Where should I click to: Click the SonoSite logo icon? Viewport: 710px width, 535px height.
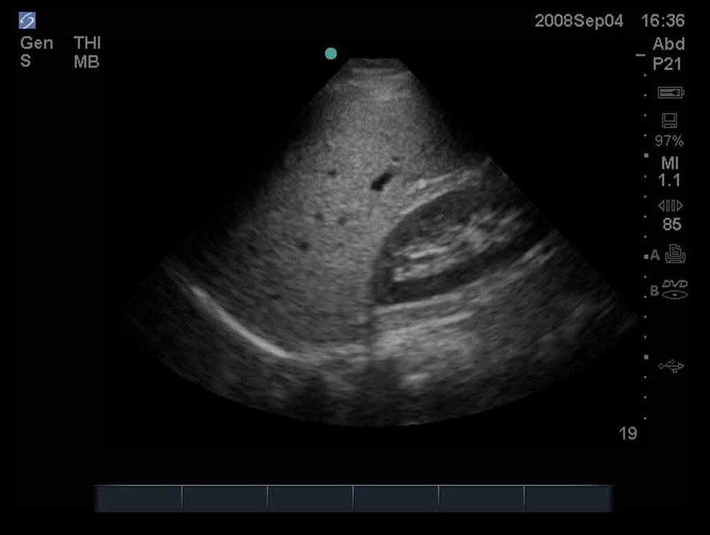pos(28,21)
